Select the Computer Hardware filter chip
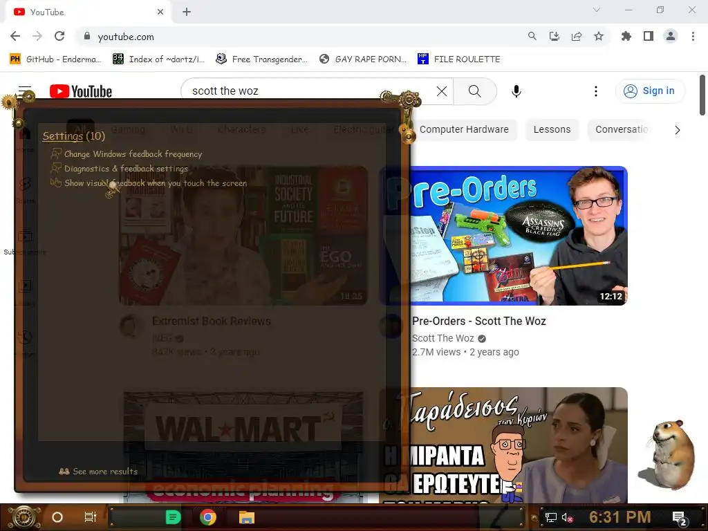Image resolution: width=708 pixels, height=531 pixels. click(x=464, y=129)
